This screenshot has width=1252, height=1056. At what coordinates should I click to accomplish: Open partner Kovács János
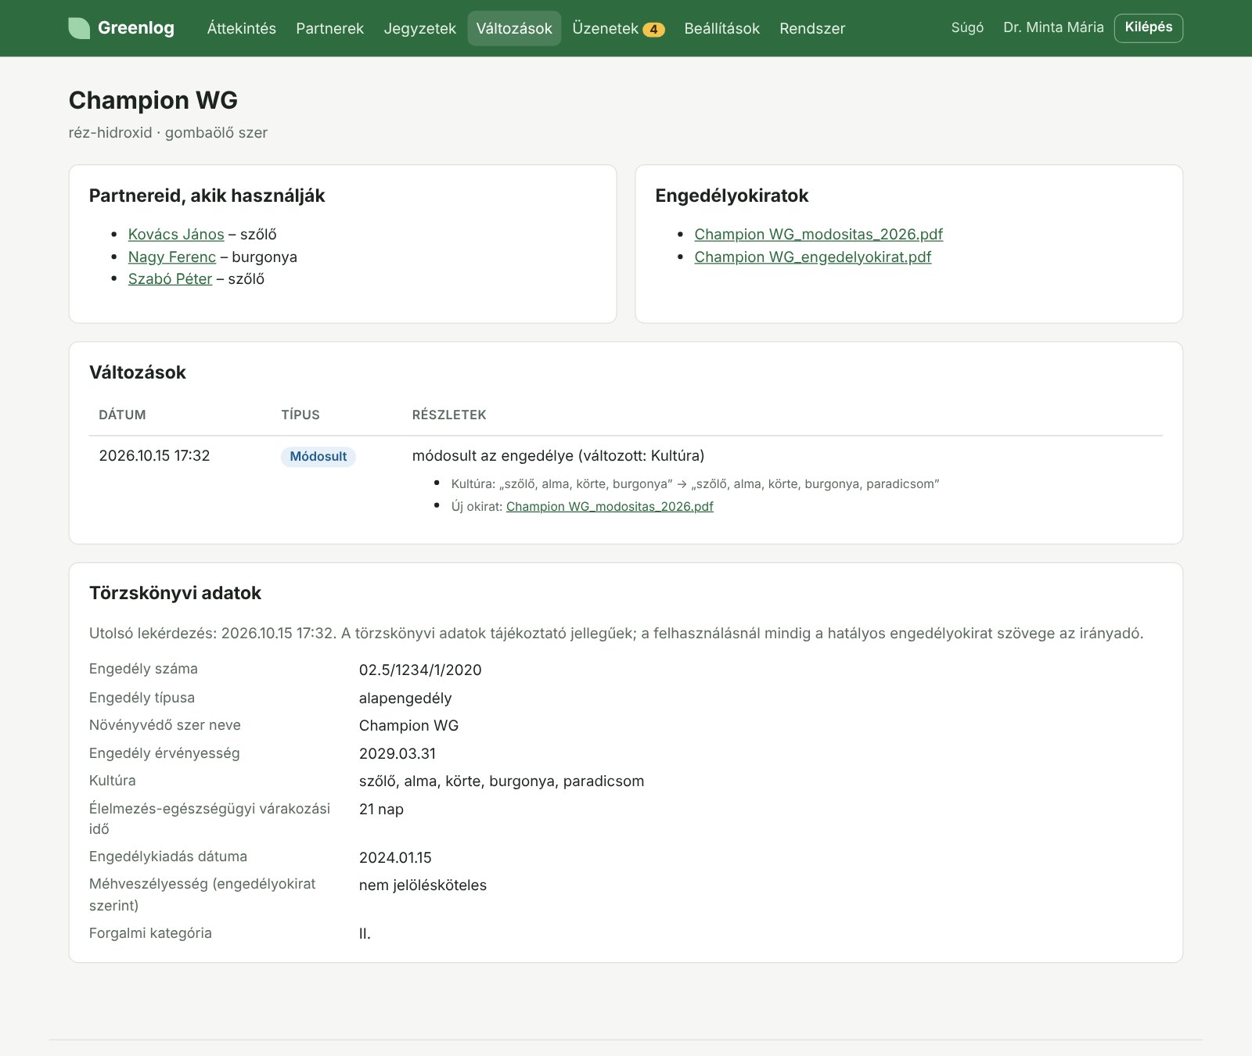[x=176, y=235]
